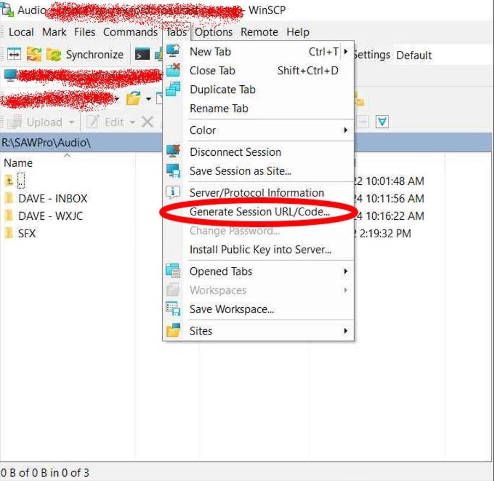Click the Duplicate Tab menu icon
The height and width of the screenshot is (481, 494).
point(173,89)
